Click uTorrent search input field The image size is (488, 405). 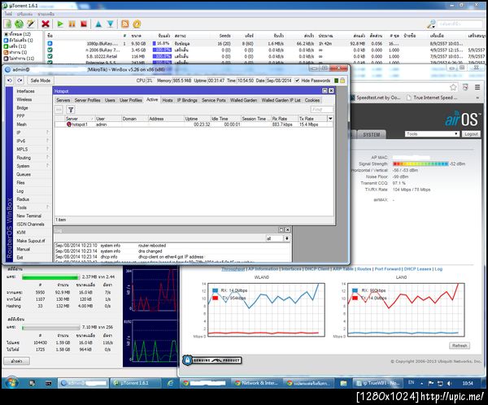click(x=460, y=24)
